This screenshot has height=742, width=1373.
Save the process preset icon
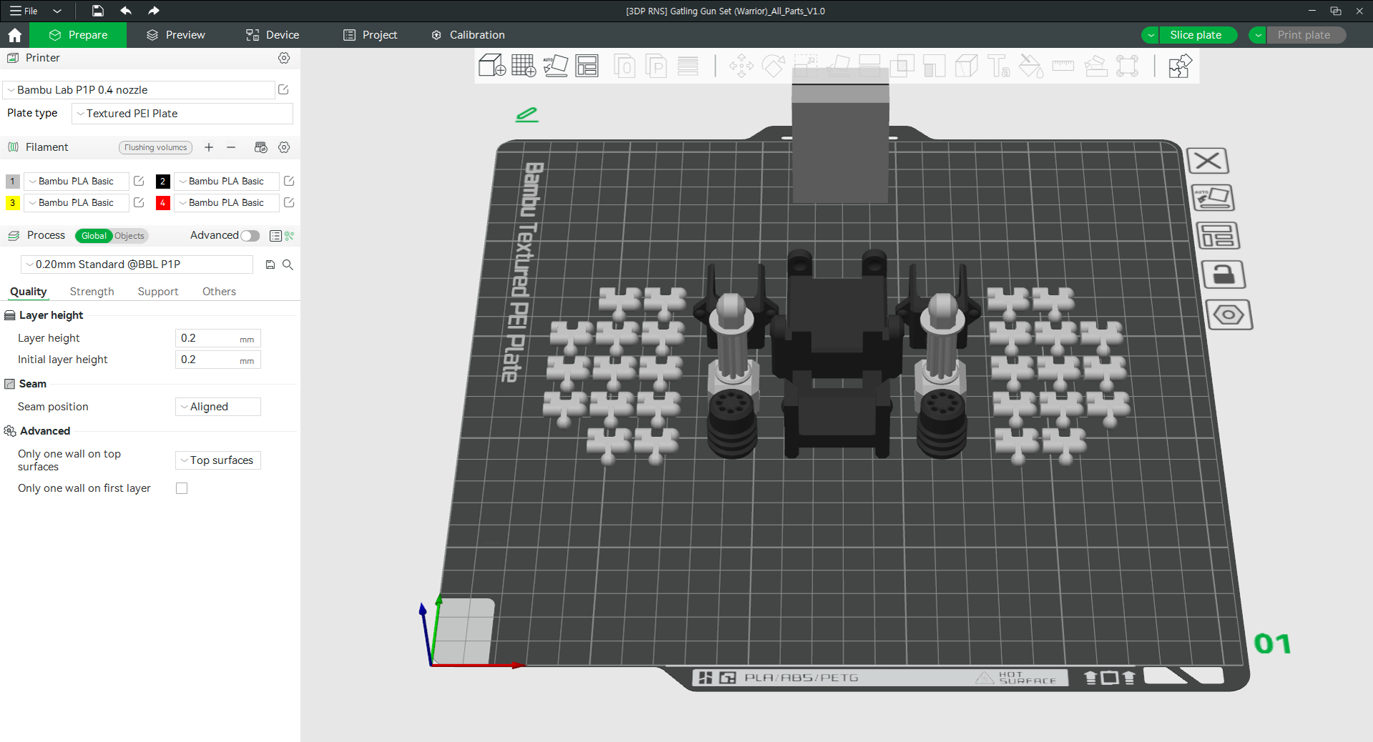(x=270, y=264)
